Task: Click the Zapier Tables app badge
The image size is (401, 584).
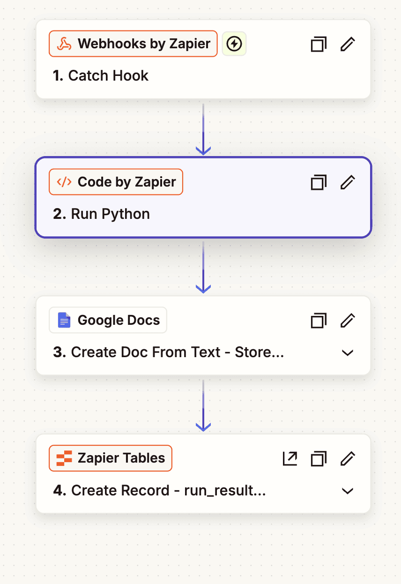Action: pyautogui.click(x=111, y=458)
